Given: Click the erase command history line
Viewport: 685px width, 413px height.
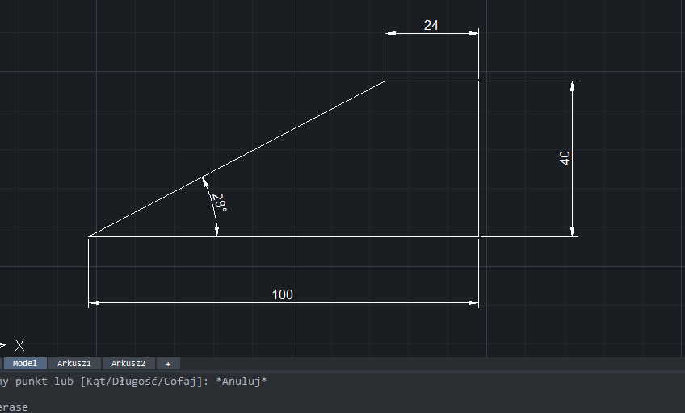Looking at the screenshot, I should point(14,407).
